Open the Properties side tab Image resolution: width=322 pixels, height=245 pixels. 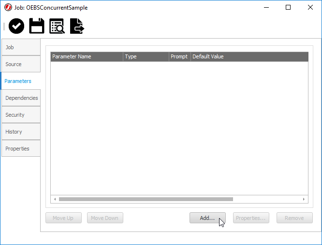[21, 149]
